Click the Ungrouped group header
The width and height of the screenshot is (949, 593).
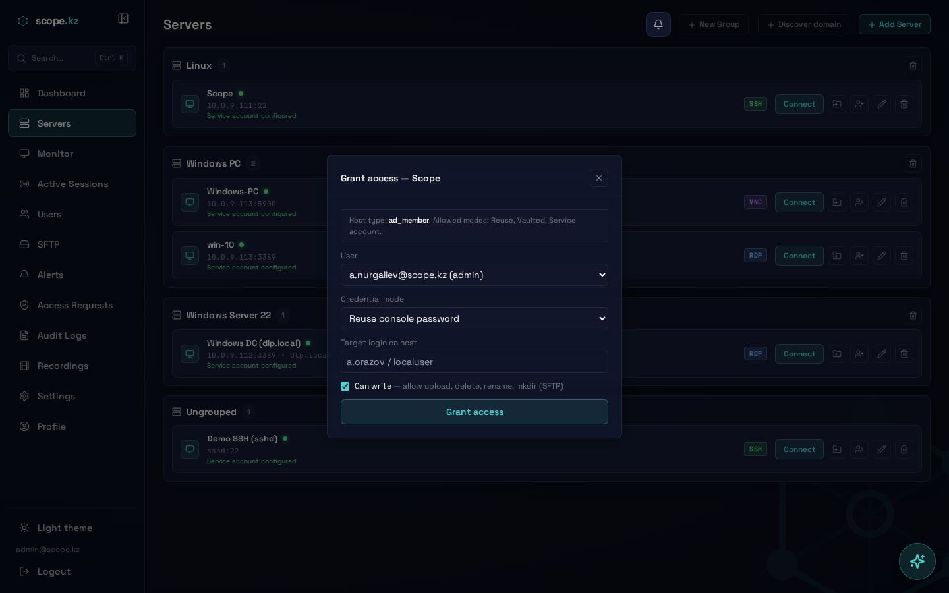[211, 412]
